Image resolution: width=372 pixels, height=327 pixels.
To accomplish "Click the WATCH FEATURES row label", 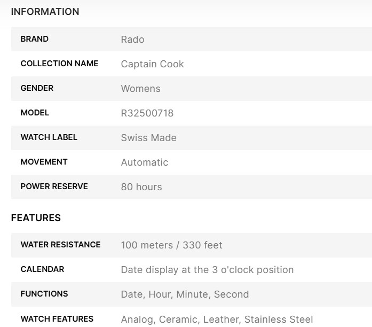I will 57,319.
